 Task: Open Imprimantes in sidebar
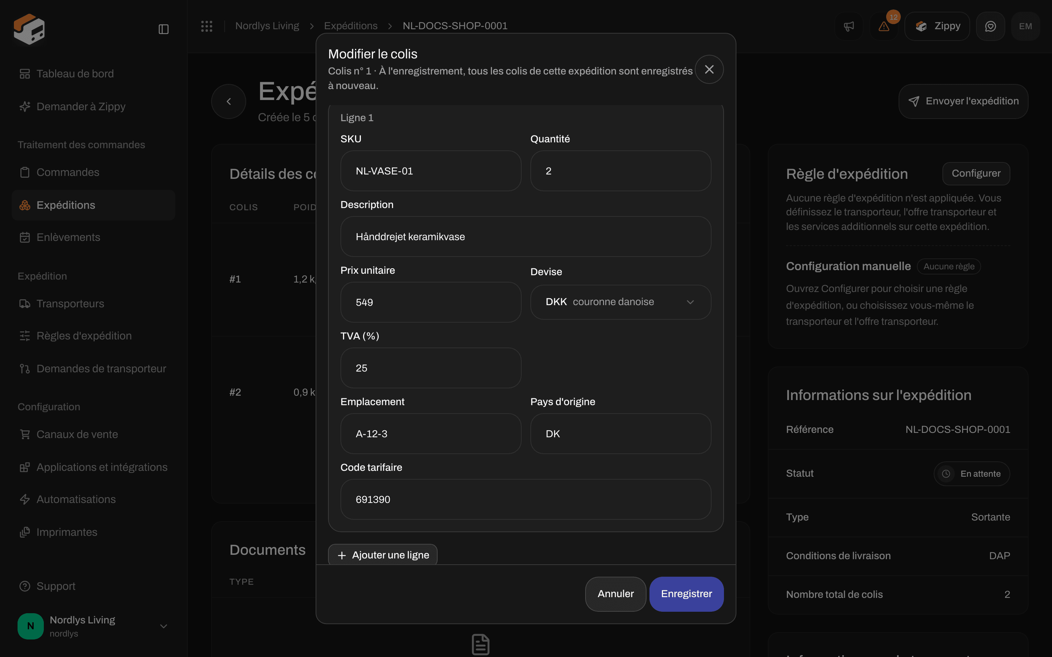click(94, 532)
